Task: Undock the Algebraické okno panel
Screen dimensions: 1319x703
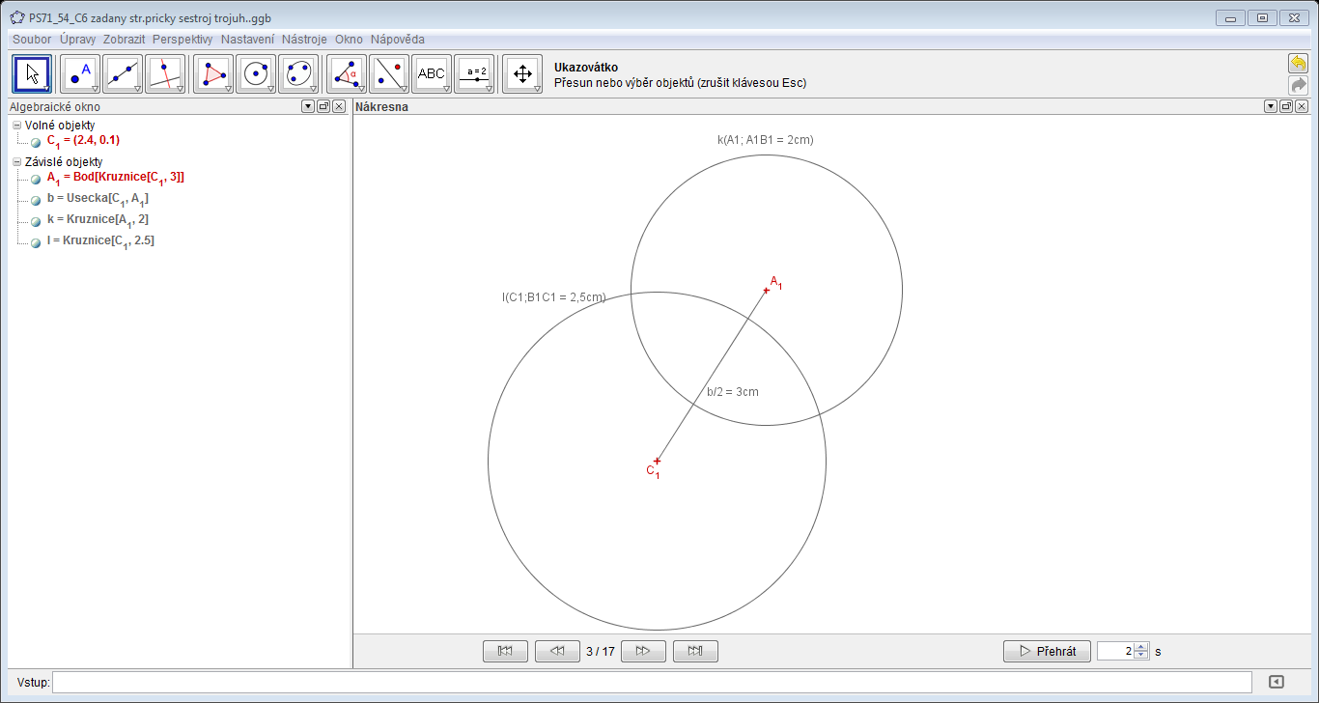Action: point(323,107)
